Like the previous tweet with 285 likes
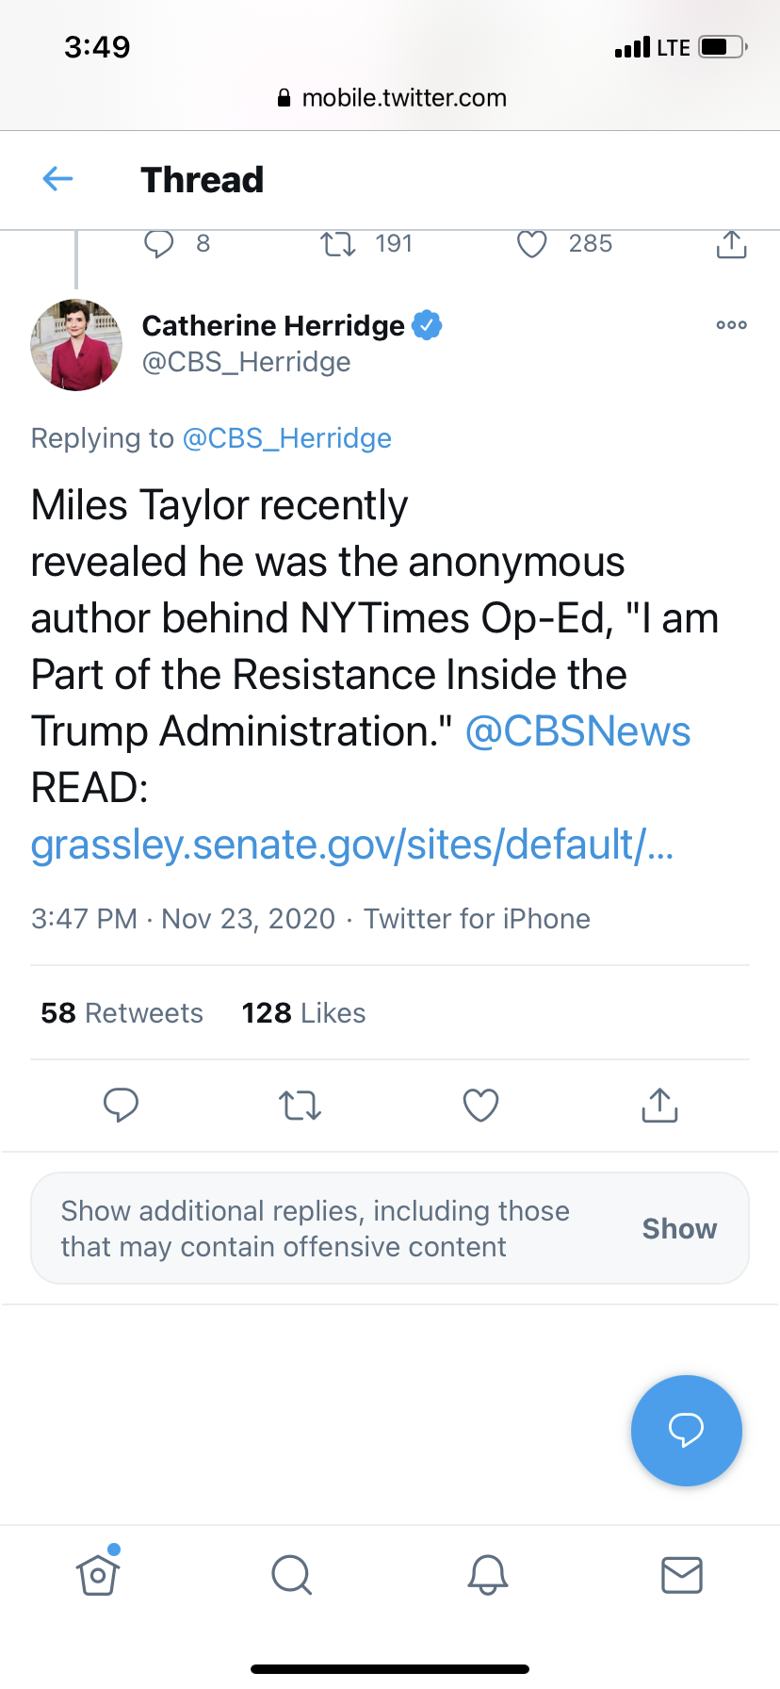Image resolution: width=780 pixels, height=1689 pixels. click(532, 244)
